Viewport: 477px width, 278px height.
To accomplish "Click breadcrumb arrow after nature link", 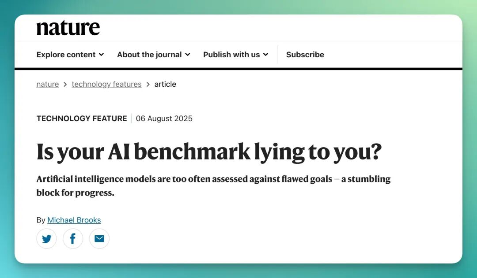I will point(65,84).
